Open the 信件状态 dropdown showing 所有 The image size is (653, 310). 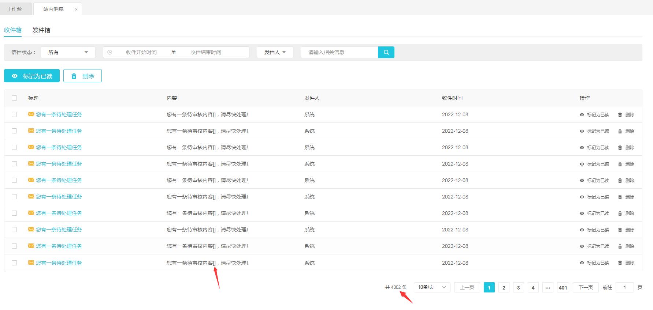(x=68, y=52)
